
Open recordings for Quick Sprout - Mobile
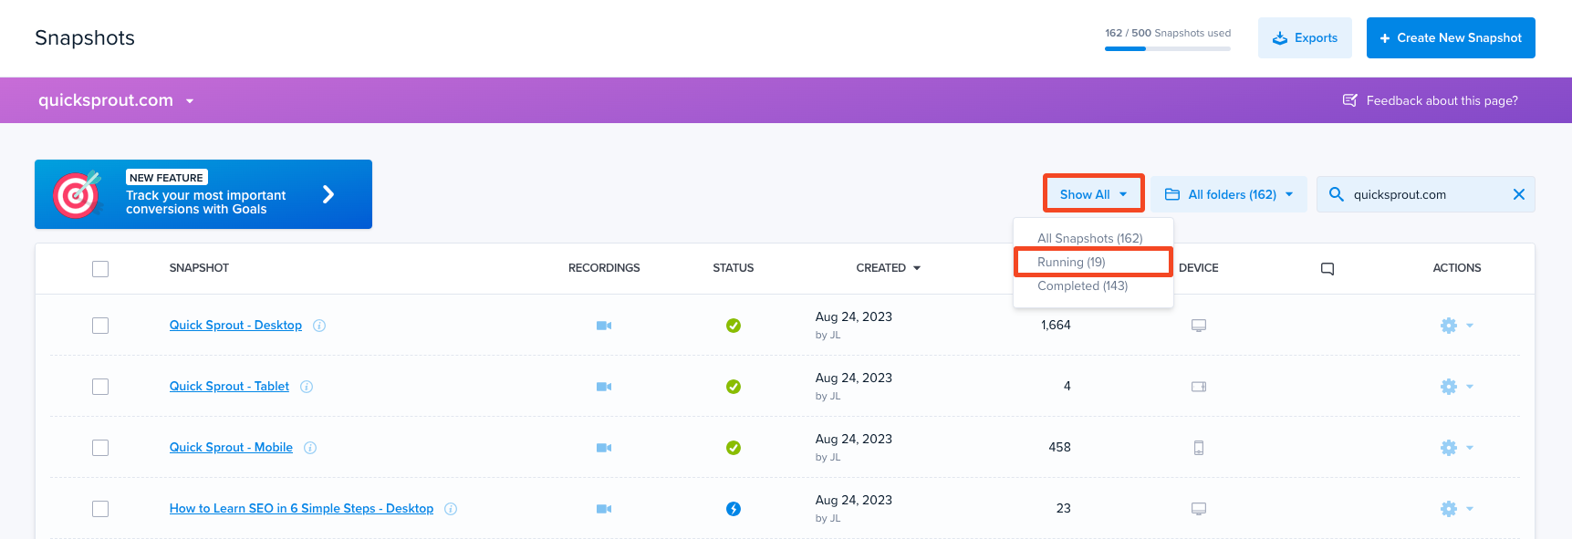click(604, 448)
